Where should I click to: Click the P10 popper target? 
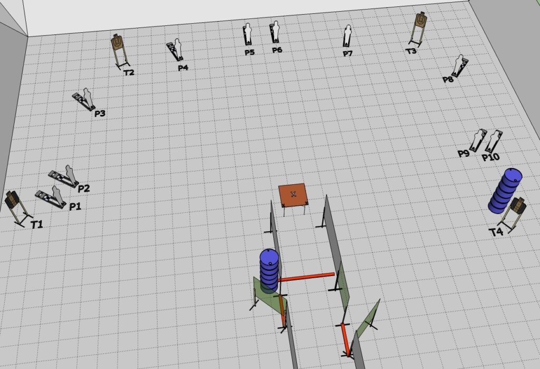(x=494, y=140)
